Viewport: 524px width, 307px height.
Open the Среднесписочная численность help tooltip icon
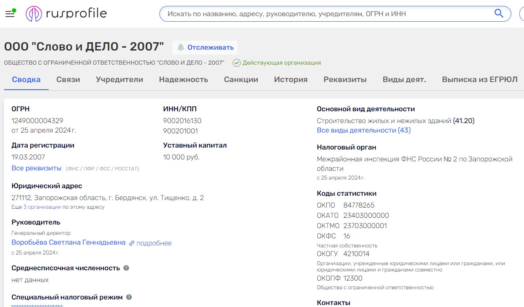point(126,268)
